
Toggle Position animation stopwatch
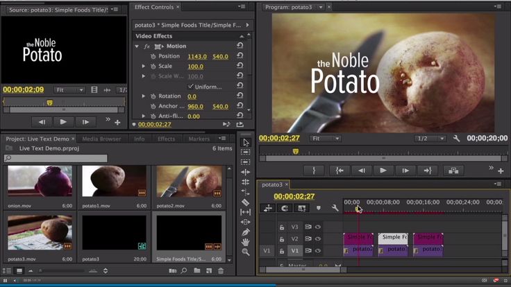[x=153, y=56]
